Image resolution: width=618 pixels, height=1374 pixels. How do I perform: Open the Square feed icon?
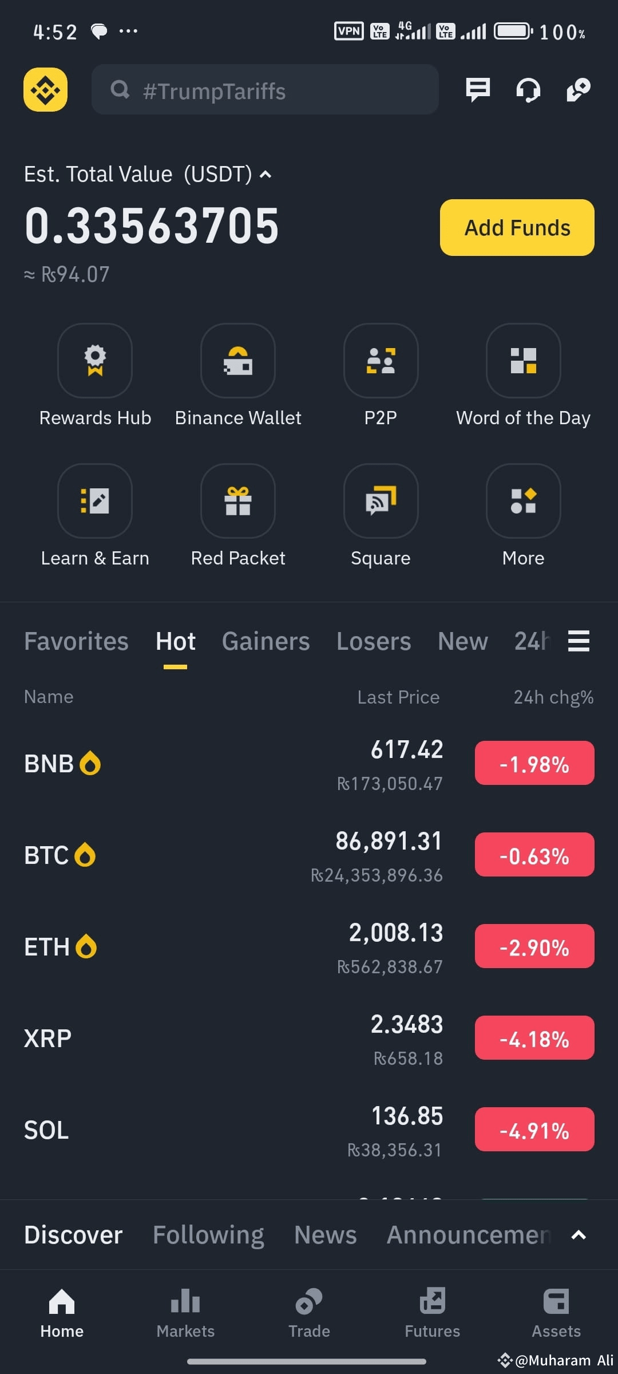381,501
